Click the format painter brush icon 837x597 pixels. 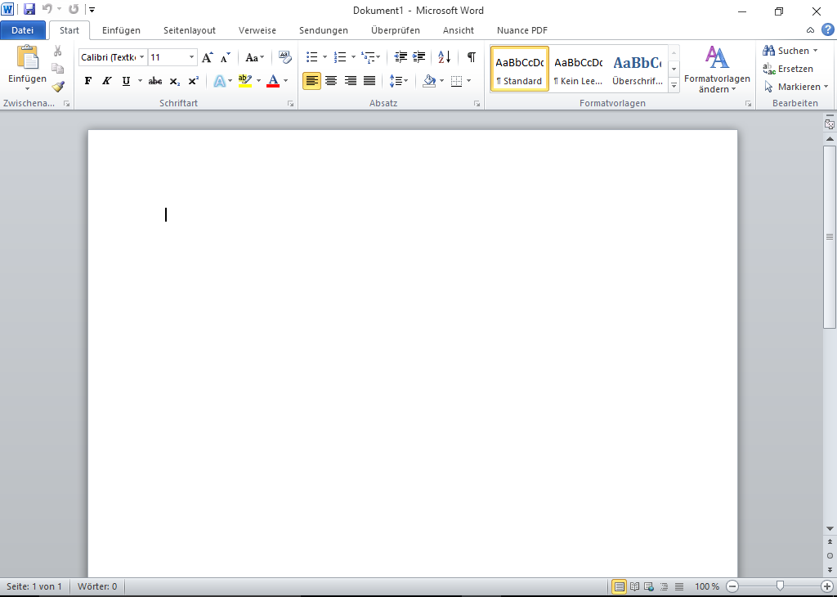tap(57, 86)
